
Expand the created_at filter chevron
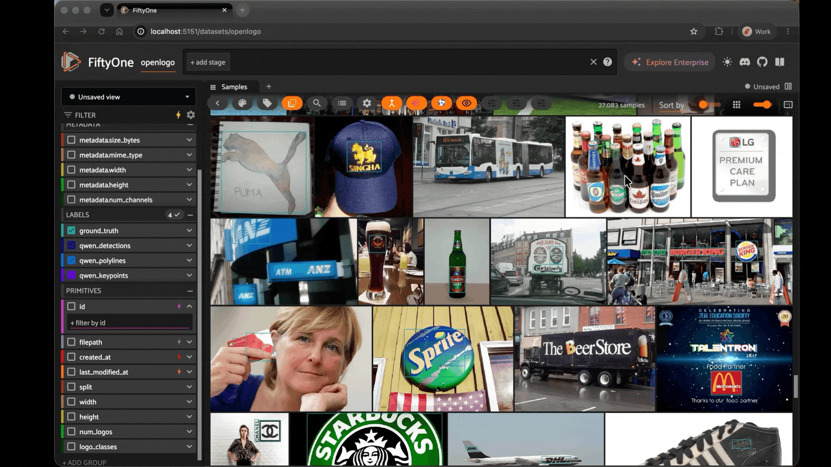click(x=189, y=357)
